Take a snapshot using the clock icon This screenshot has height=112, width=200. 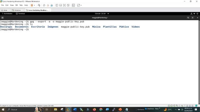44,5
